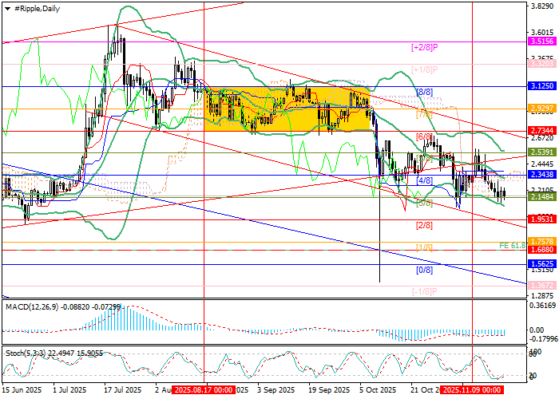Select the 3.1250 blue price tag
The height and width of the screenshot is (399, 559).
click(x=541, y=86)
